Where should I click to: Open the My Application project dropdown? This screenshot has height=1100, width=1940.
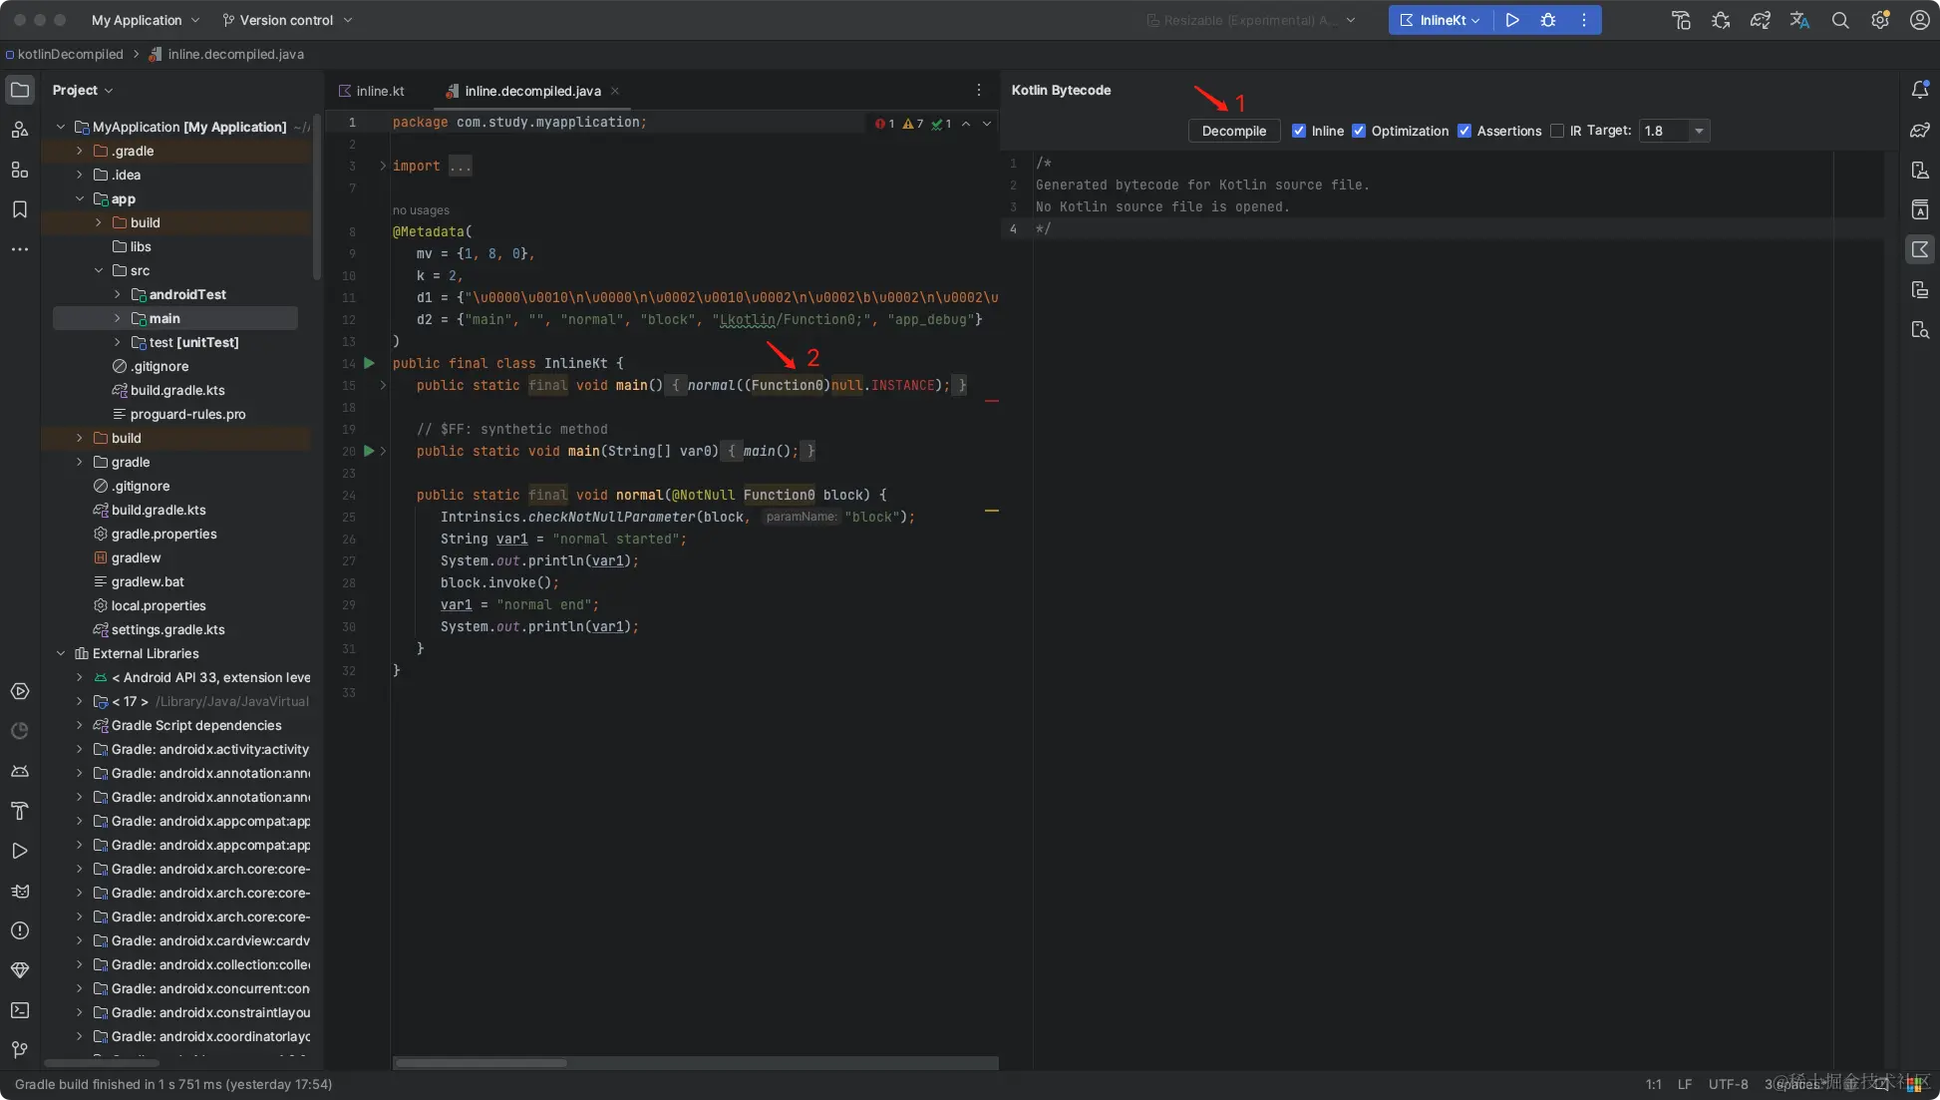pos(146,20)
